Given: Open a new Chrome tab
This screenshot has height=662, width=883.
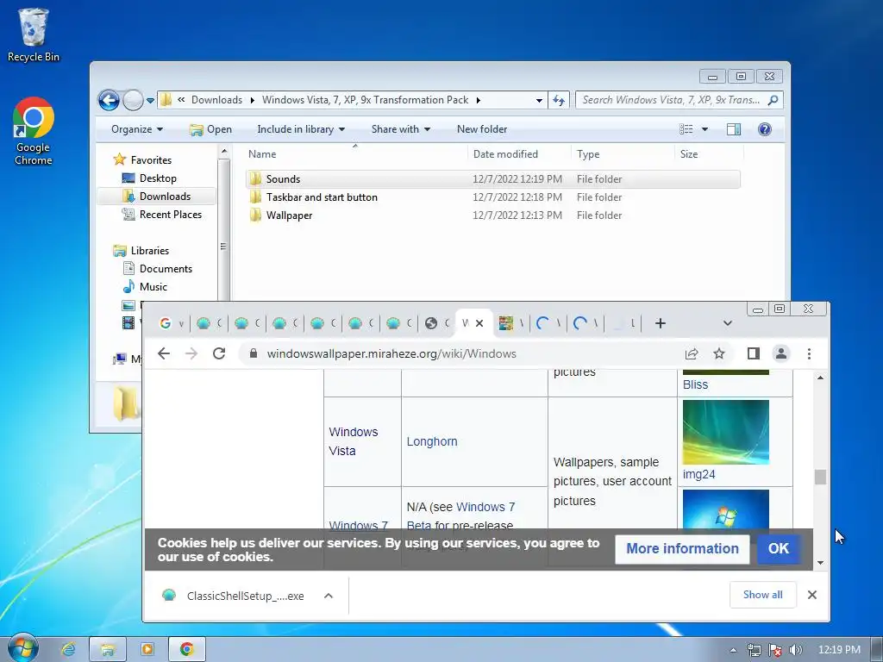Looking at the screenshot, I should tap(661, 323).
